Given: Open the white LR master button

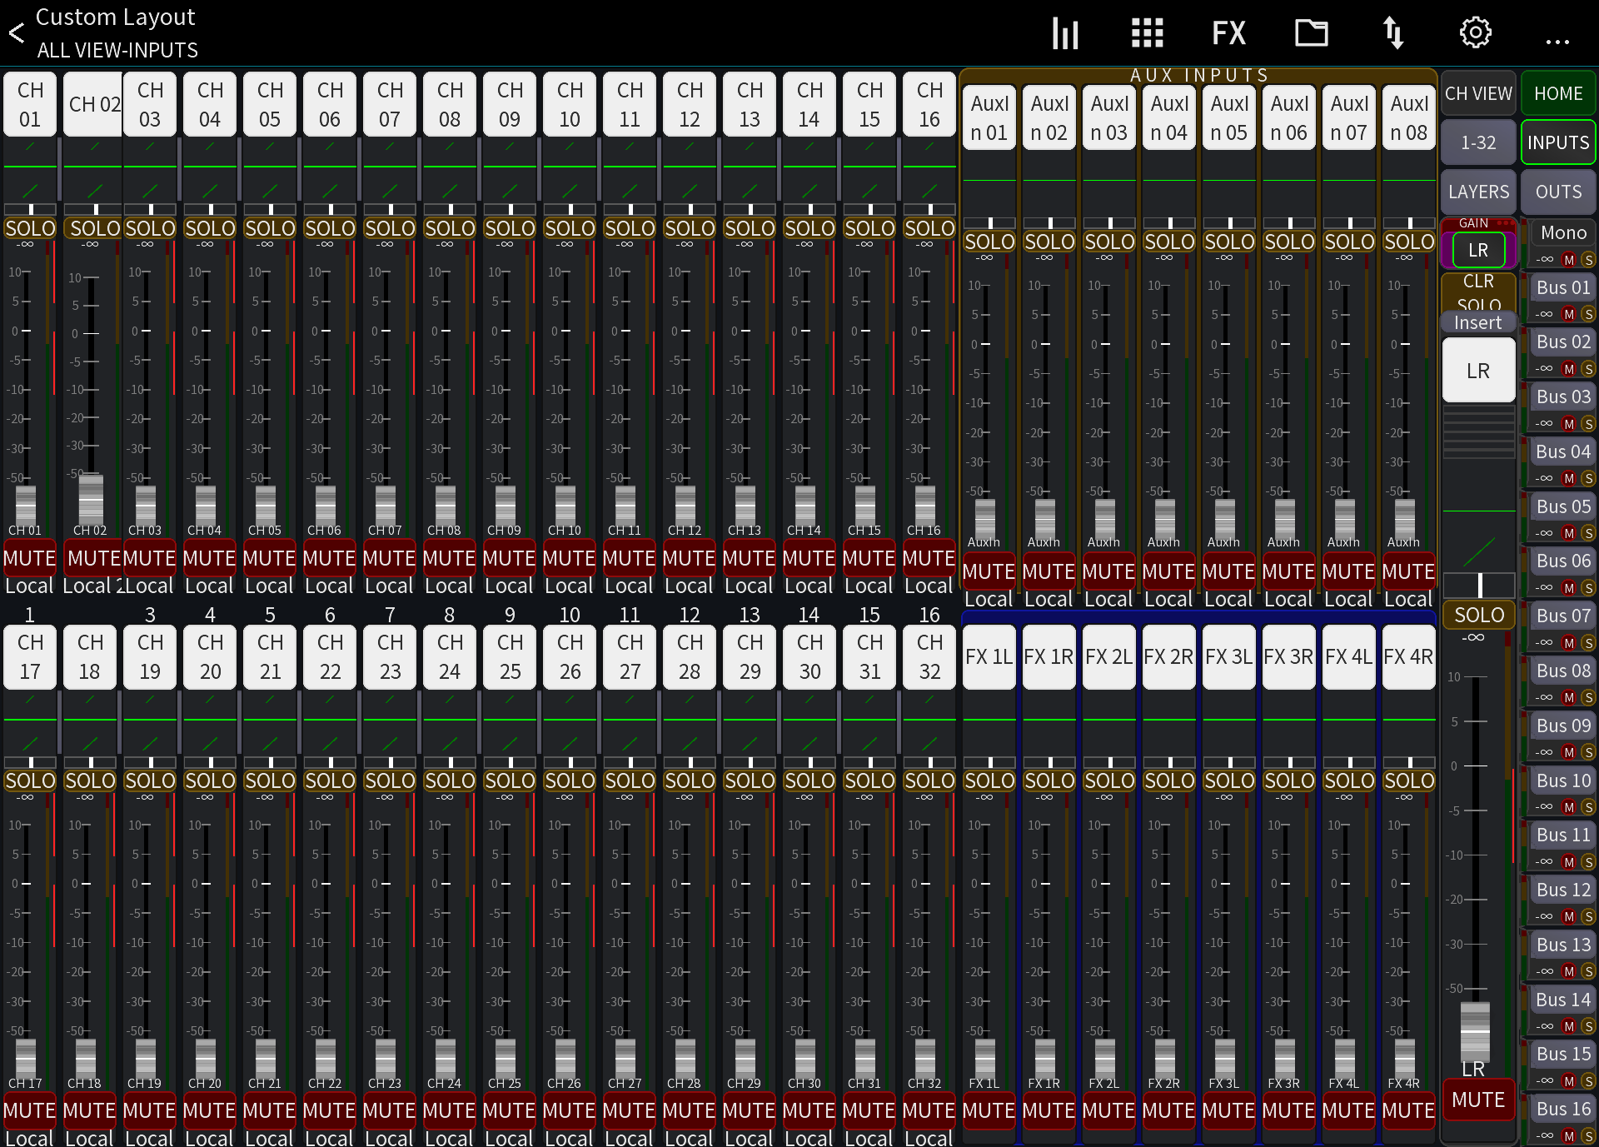Looking at the screenshot, I should tap(1478, 370).
